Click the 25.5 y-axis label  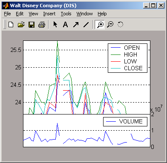click(x=16, y=50)
